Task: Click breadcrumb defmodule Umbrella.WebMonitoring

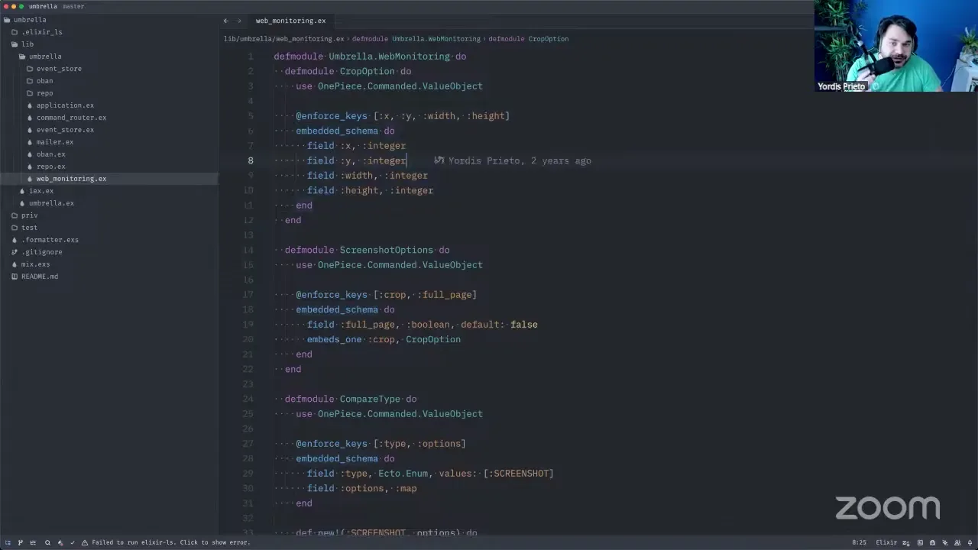Action: point(416,39)
